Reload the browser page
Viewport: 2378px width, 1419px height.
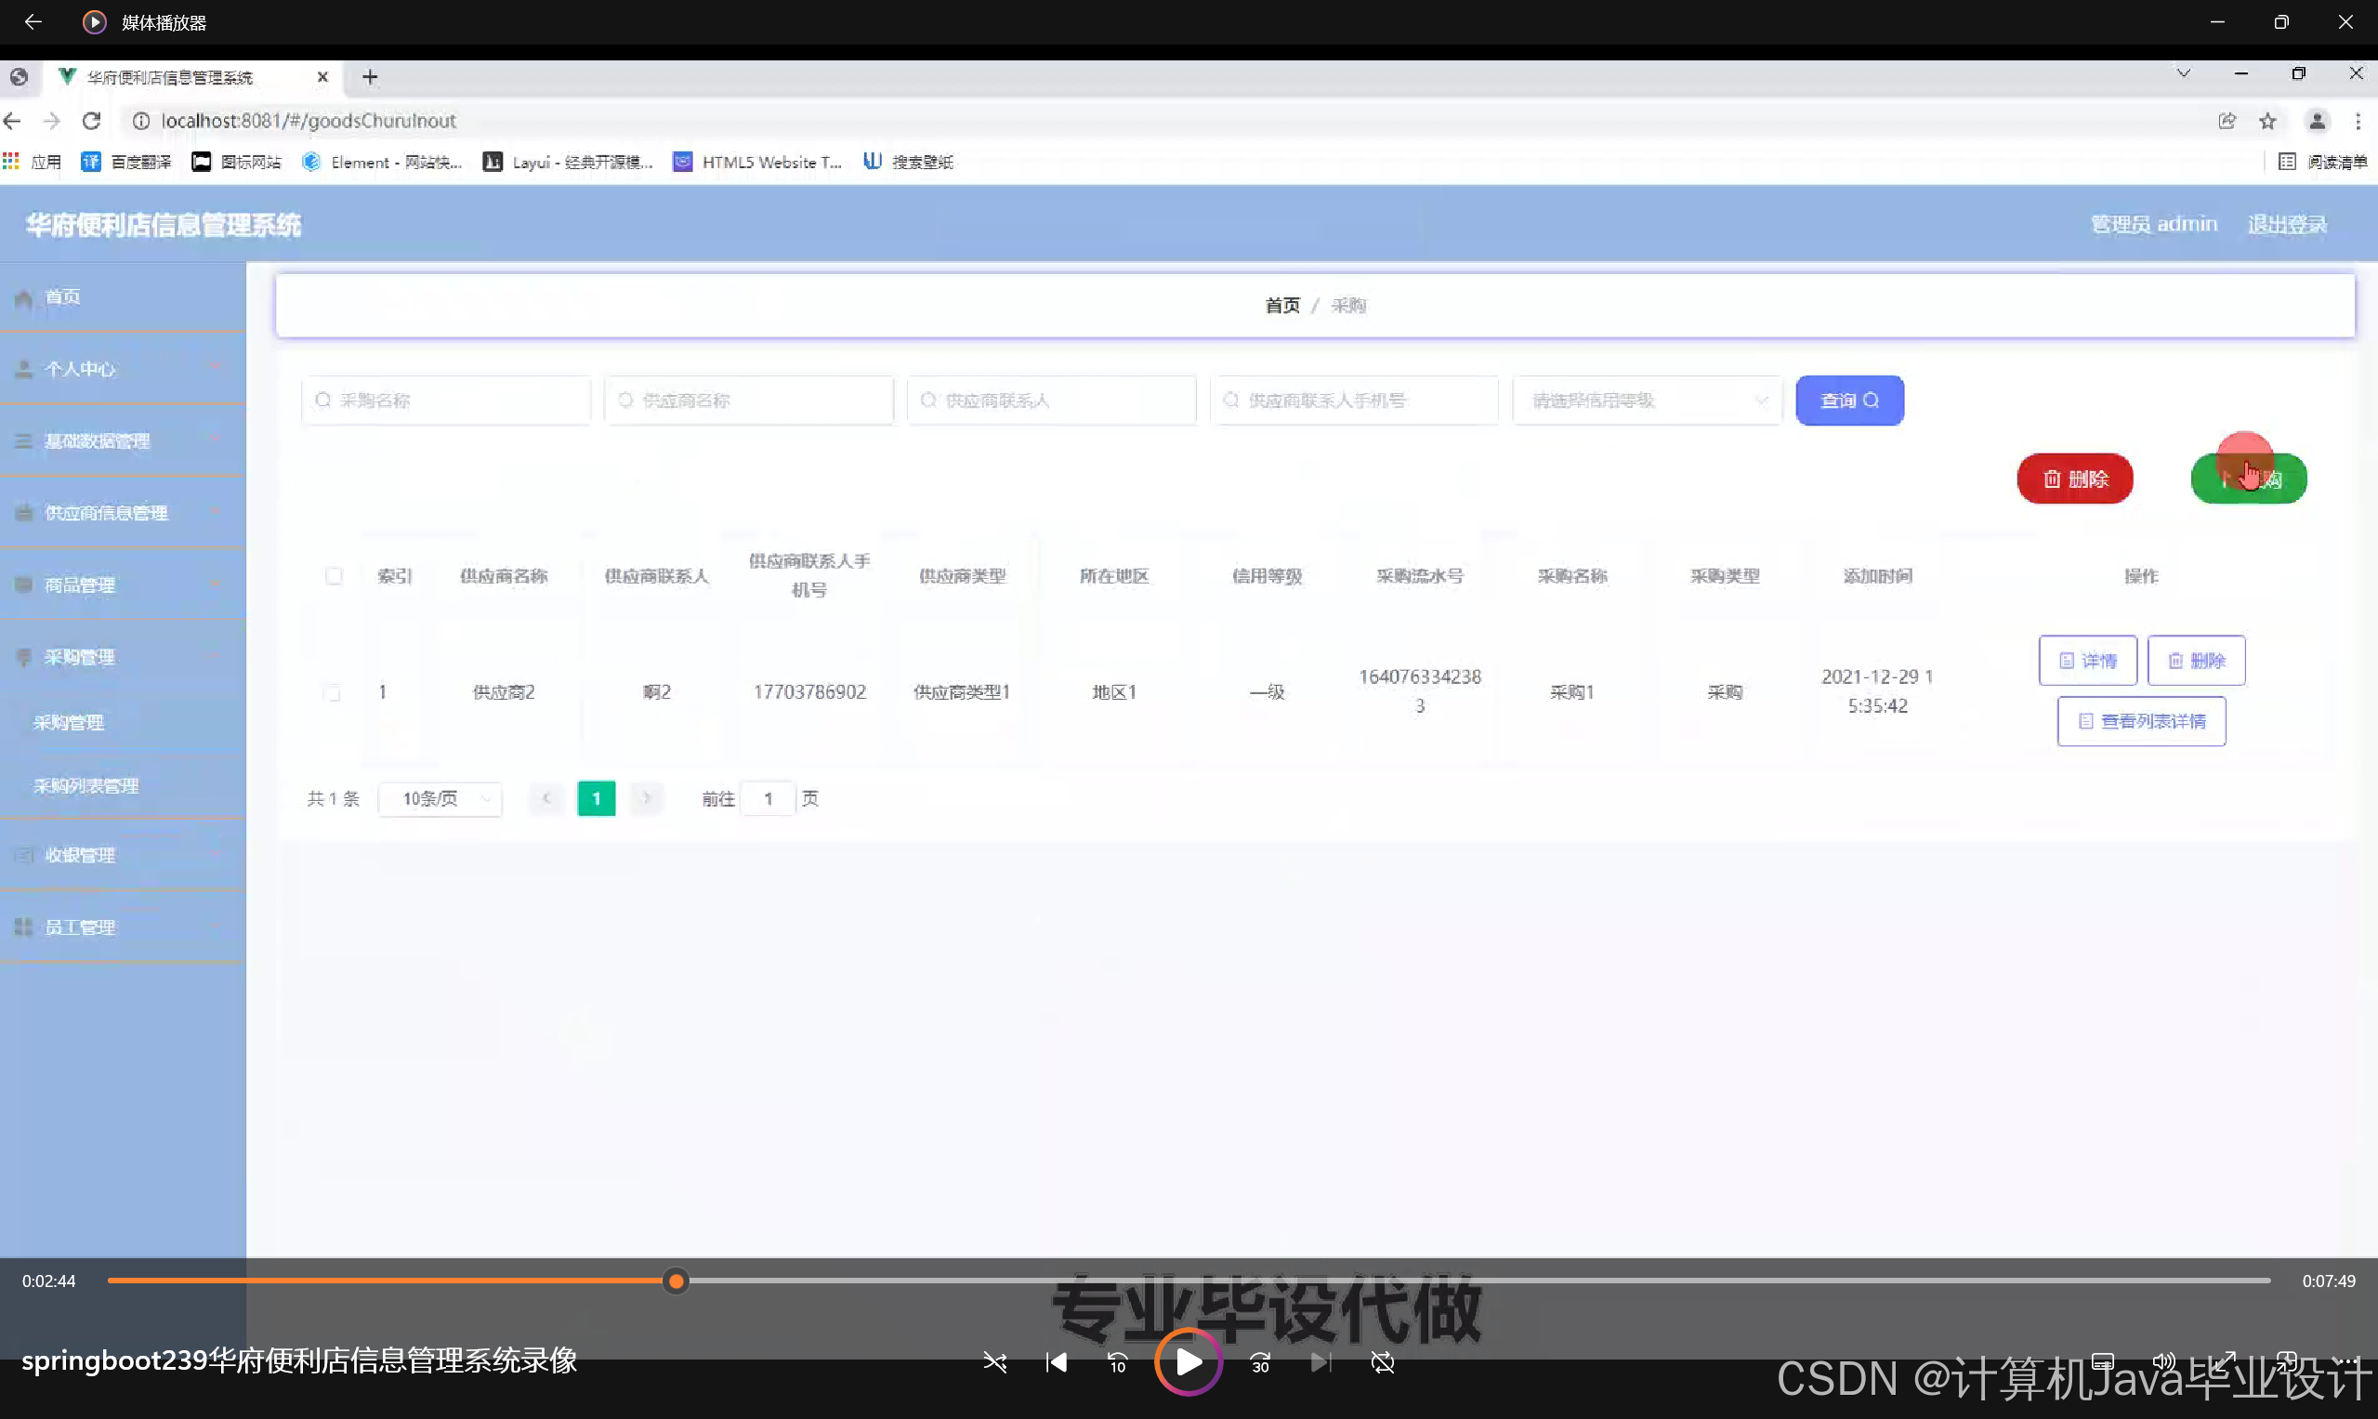92,121
